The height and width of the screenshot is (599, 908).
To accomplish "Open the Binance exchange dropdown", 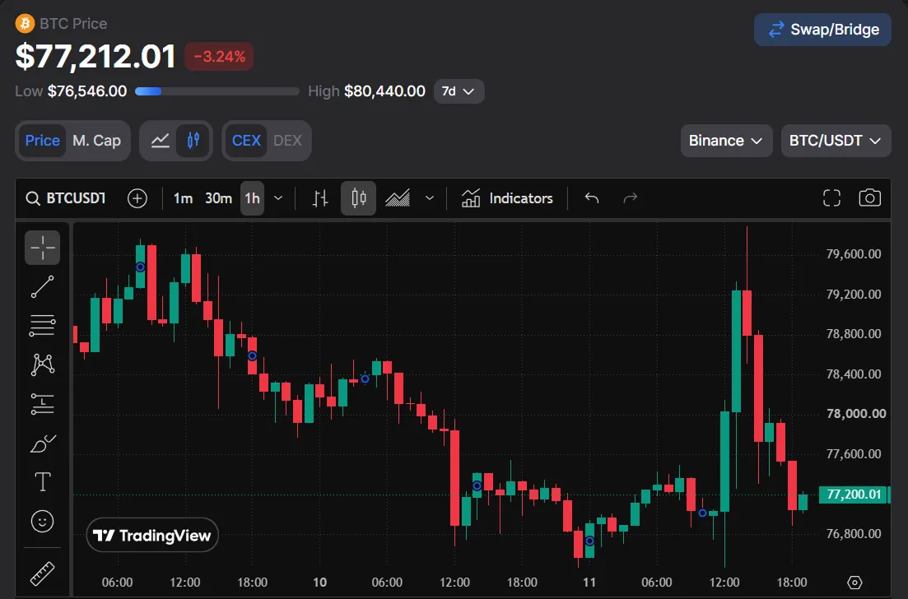I will [x=726, y=141].
